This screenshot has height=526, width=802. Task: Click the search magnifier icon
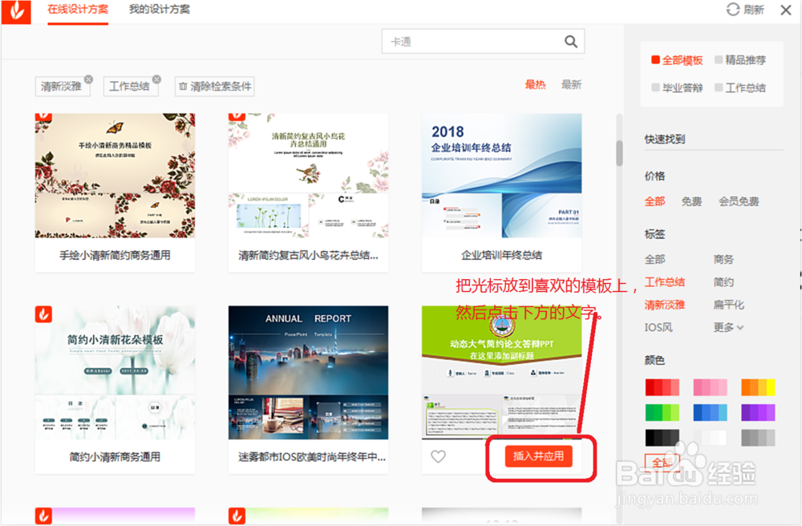coord(570,41)
